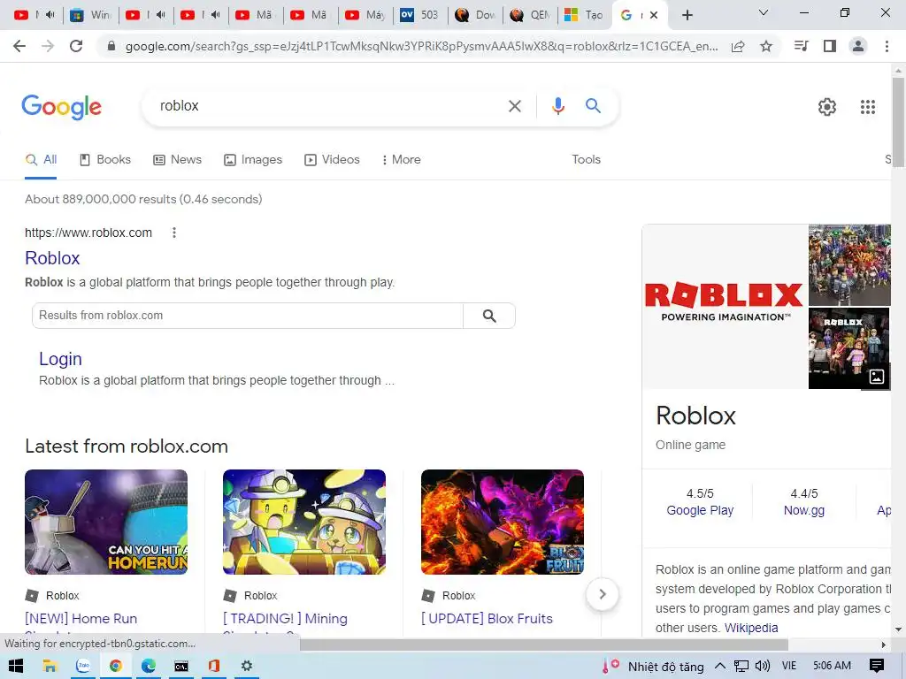Start voice search with the microphone

pos(557,106)
